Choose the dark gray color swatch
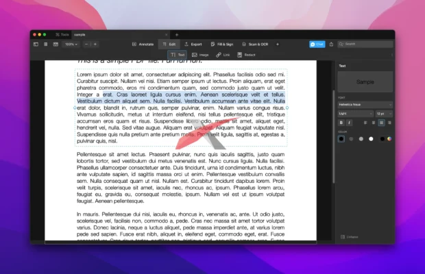Image resolution: width=425 pixels, height=274 pixels. pos(351,139)
